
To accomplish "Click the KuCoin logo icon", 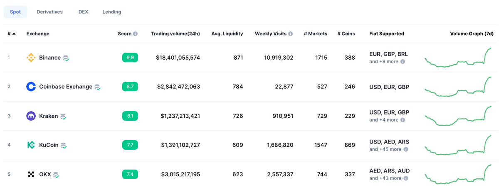I will [31, 145].
